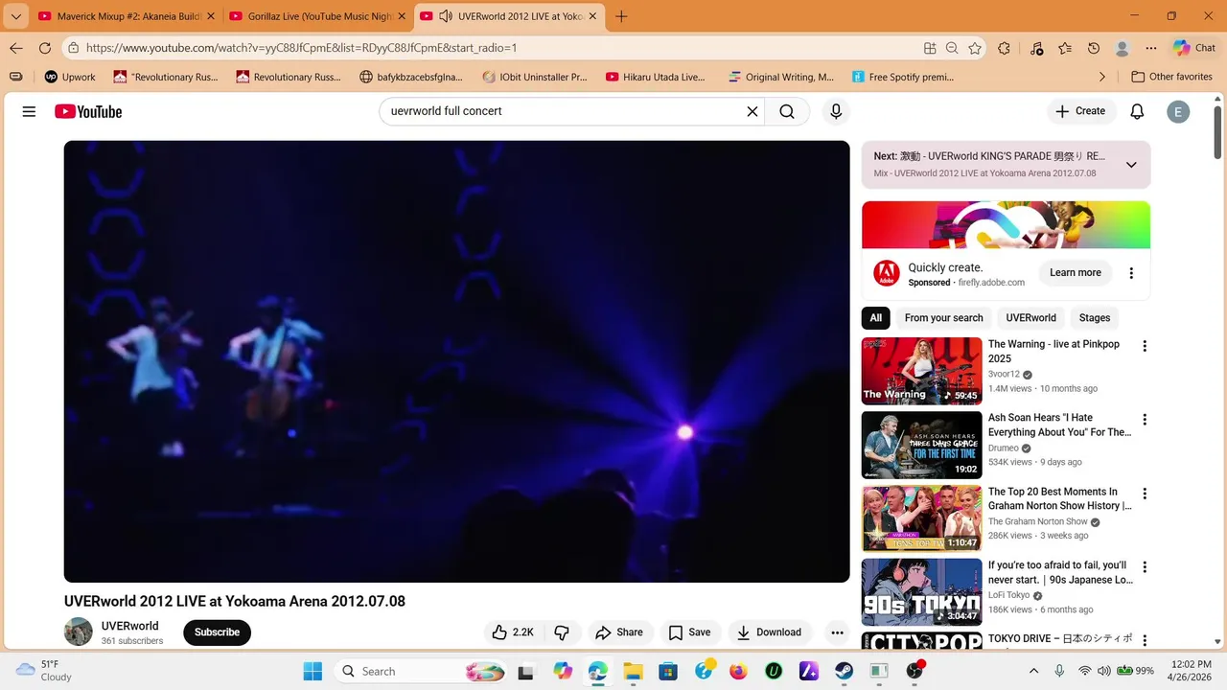Open options for 90s Japanese LoFi video
Screen dimensions: 1227x690
[x=1145, y=567]
